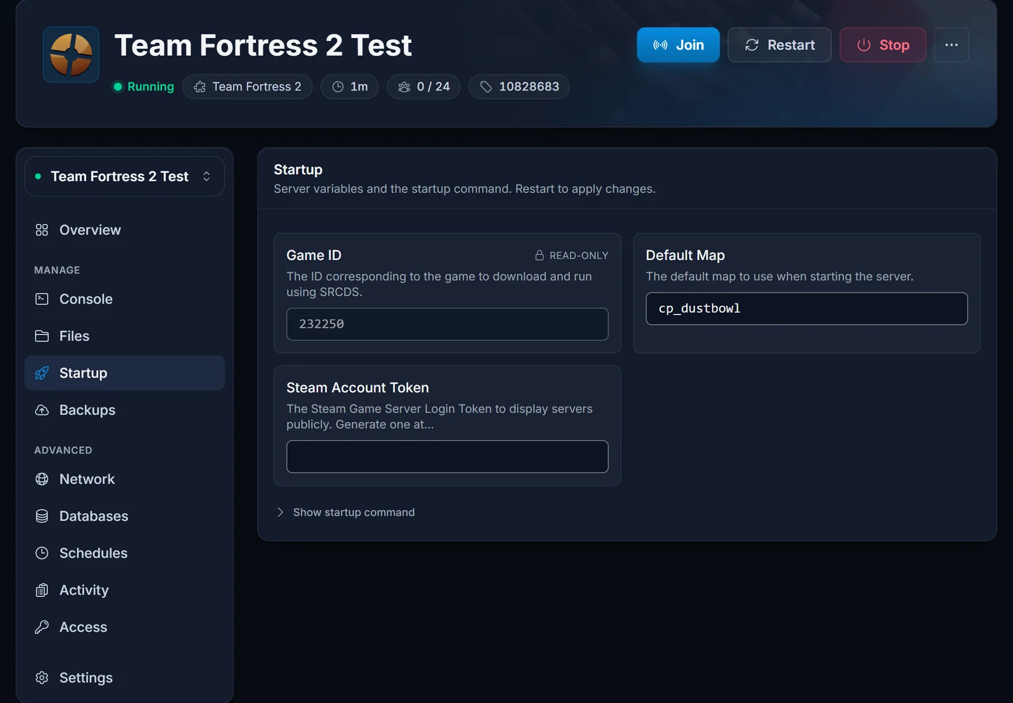The height and width of the screenshot is (703, 1013).
Task: Open server Settings
Action: 125,678
